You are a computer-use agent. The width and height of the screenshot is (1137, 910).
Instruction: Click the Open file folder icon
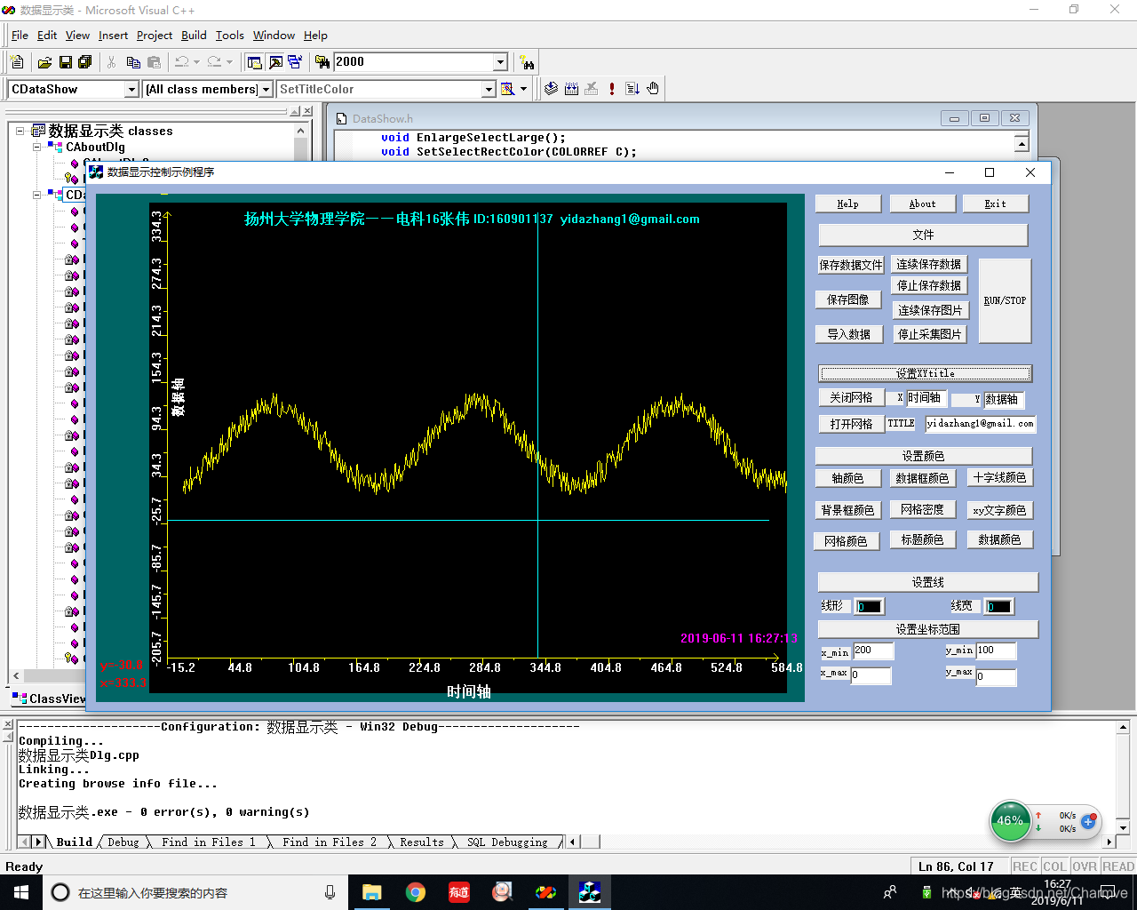(44, 62)
